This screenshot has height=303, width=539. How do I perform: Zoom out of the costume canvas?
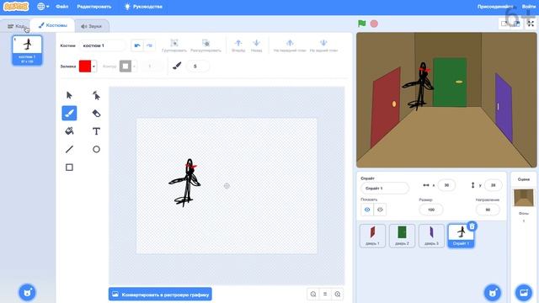click(x=313, y=294)
